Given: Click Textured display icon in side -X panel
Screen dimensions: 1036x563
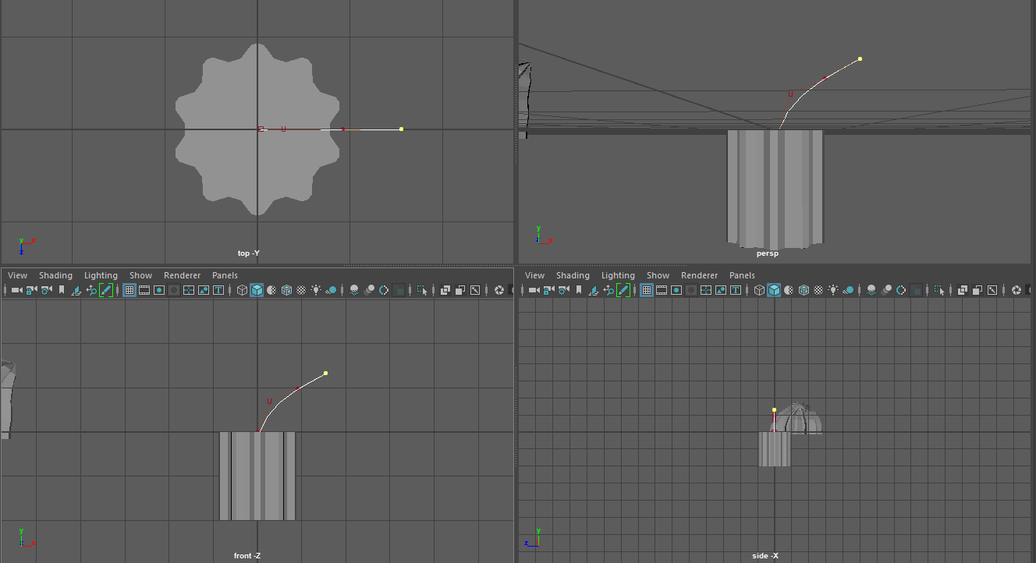Looking at the screenshot, I should click(x=818, y=290).
